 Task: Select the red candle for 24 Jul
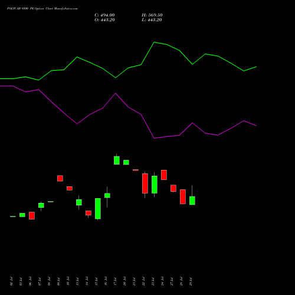(164, 175)
